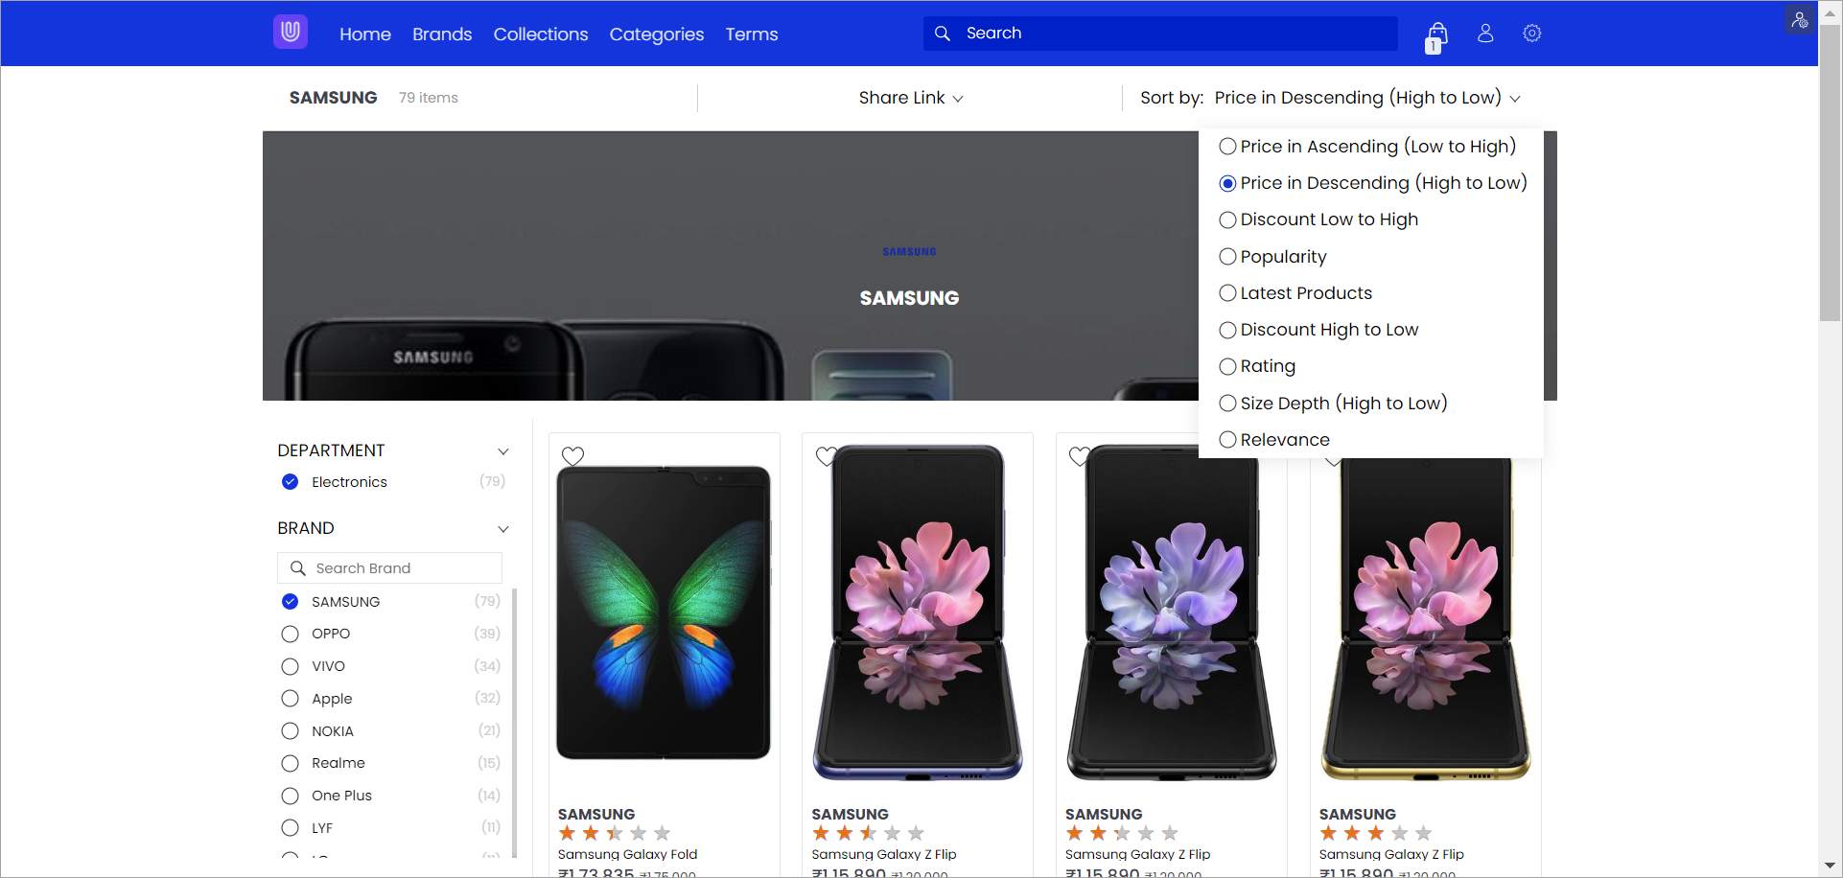Click the search magnifier icon in header

[943, 34]
